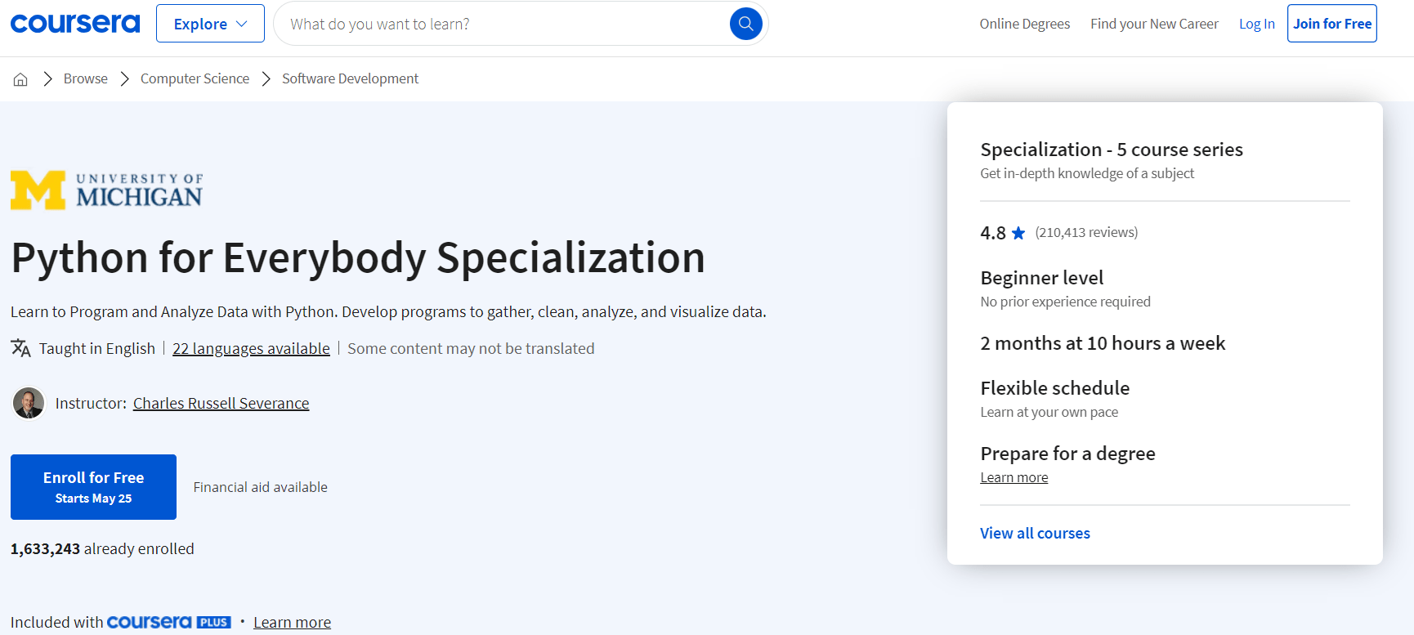Click the instructor's profile photo

click(x=29, y=403)
